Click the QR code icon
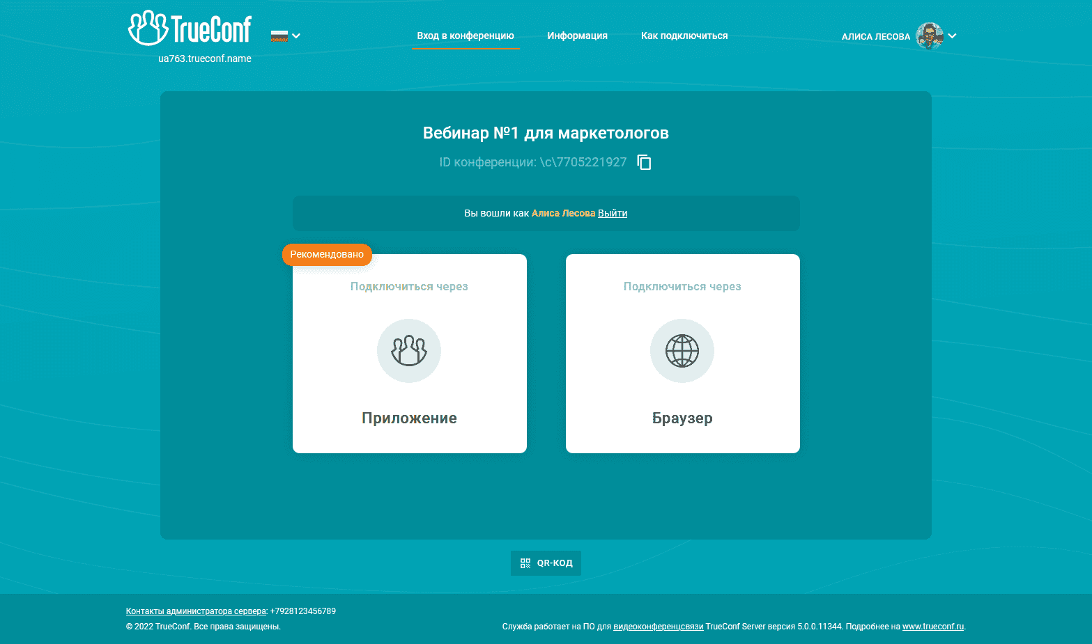 coord(525,563)
